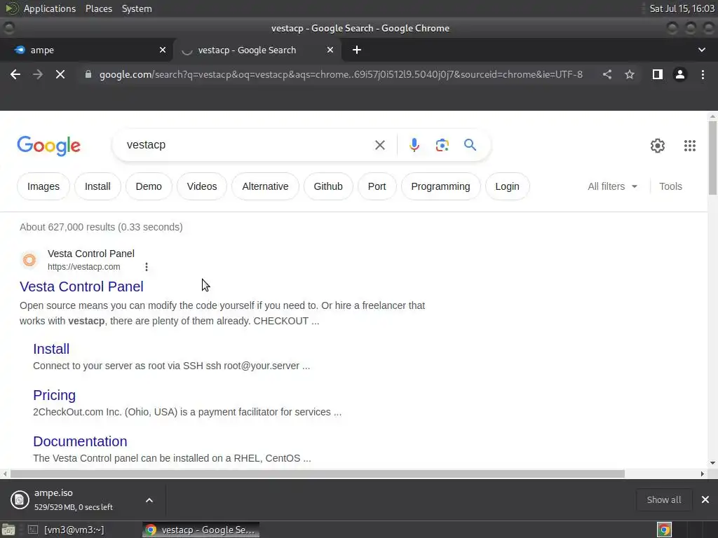This screenshot has height=538, width=718.
Task: Open the Places menu
Action: (x=99, y=8)
